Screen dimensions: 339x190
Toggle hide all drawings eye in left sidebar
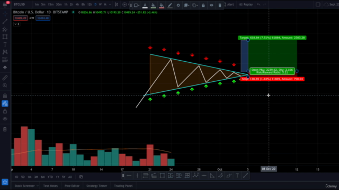5,119
